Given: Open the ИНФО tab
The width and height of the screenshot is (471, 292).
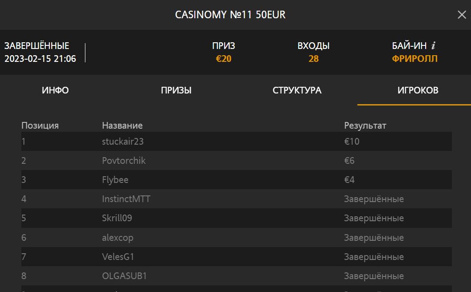Looking at the screenshot, I should pyautogui.click(x=55, y=90).
